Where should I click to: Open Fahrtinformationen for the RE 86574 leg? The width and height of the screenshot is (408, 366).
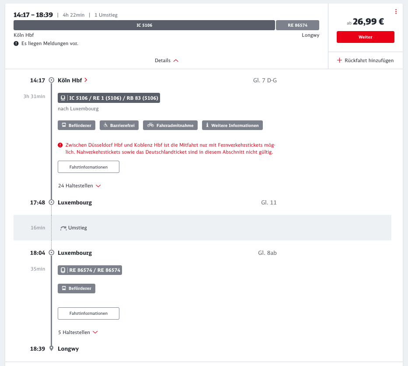(88, 313)
